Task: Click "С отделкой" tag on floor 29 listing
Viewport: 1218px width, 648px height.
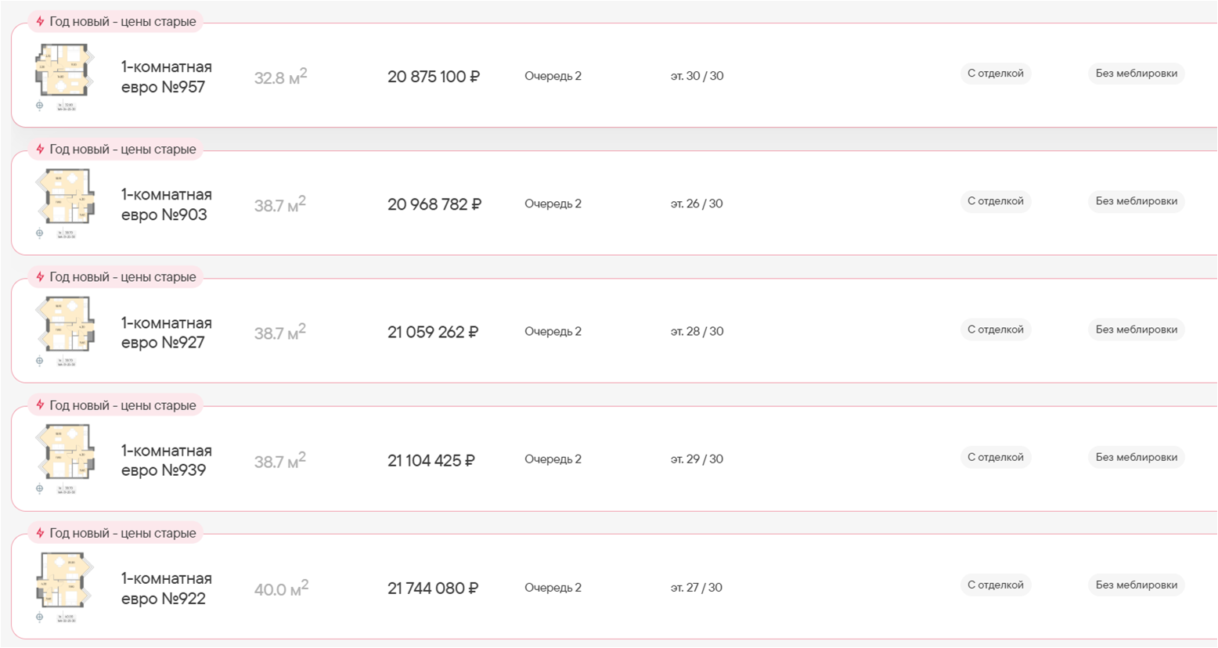Action: (x=995, y=457)
